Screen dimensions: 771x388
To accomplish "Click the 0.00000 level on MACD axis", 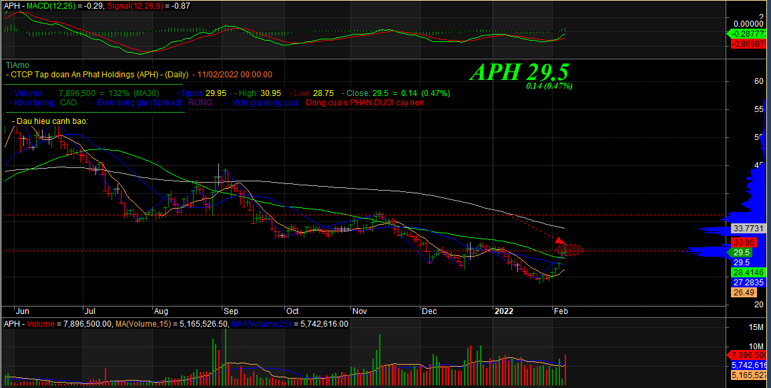I will tap(748, 23).
